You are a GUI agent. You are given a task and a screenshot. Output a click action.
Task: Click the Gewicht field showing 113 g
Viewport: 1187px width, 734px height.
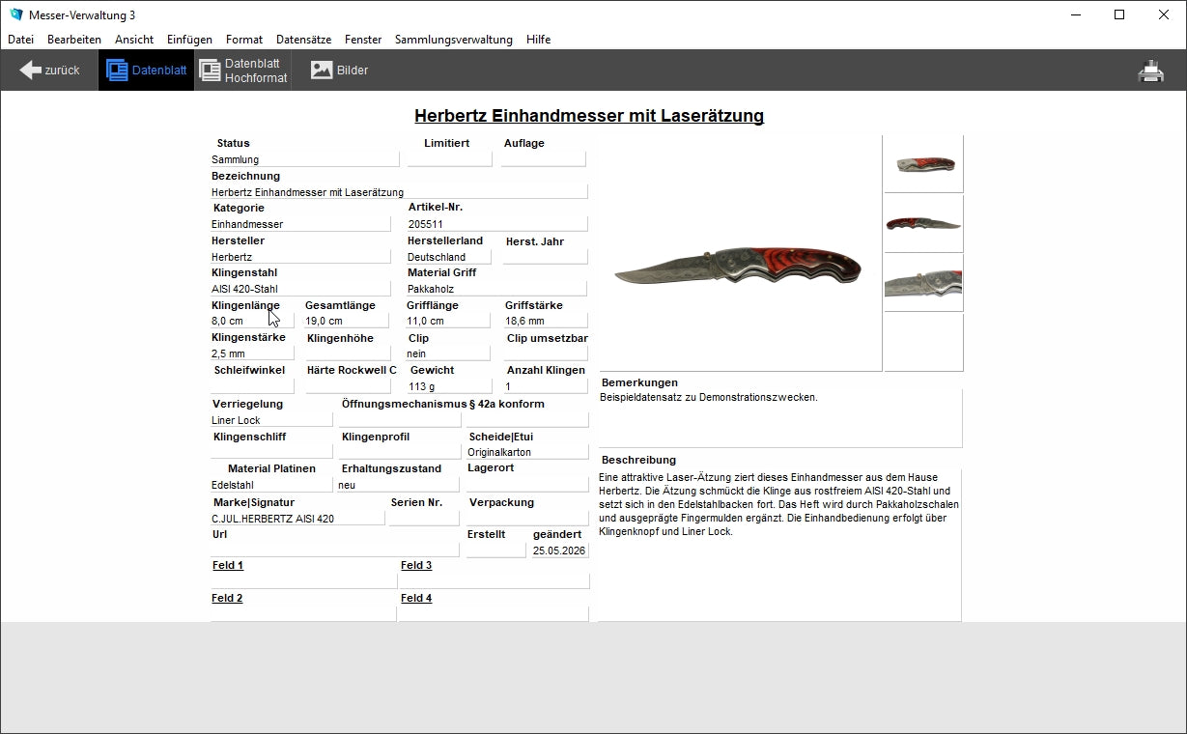tap(449, 386)
